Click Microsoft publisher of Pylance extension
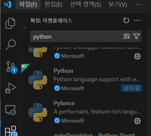The image size is (151, 136). pyautogui.click(x=73, y=121)
